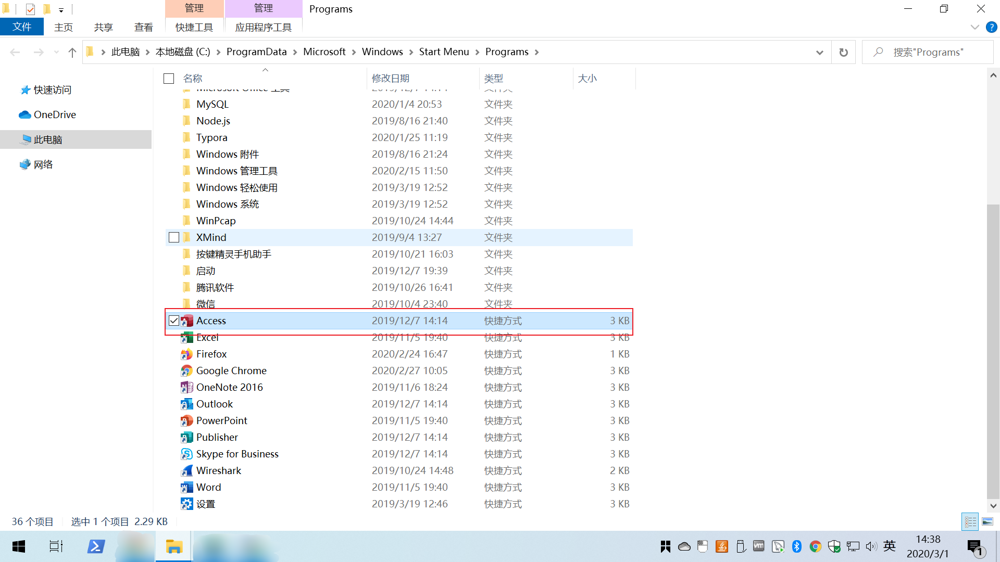Open the 文件 menu
Viewport: 1000px width, 562px height.
tap(22, 27)
